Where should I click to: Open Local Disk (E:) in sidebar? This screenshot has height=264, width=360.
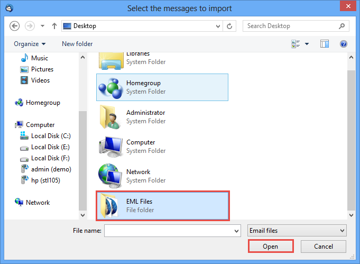pyautogui.click(x=50, y=147)
